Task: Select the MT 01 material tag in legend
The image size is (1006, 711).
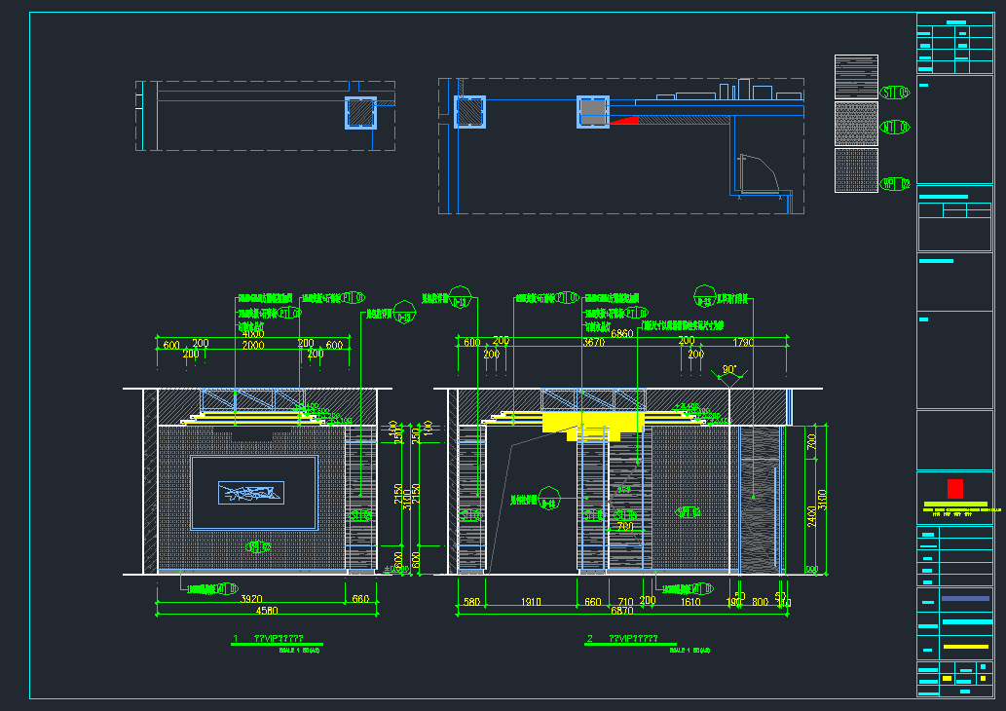Action: coord(894,127)
